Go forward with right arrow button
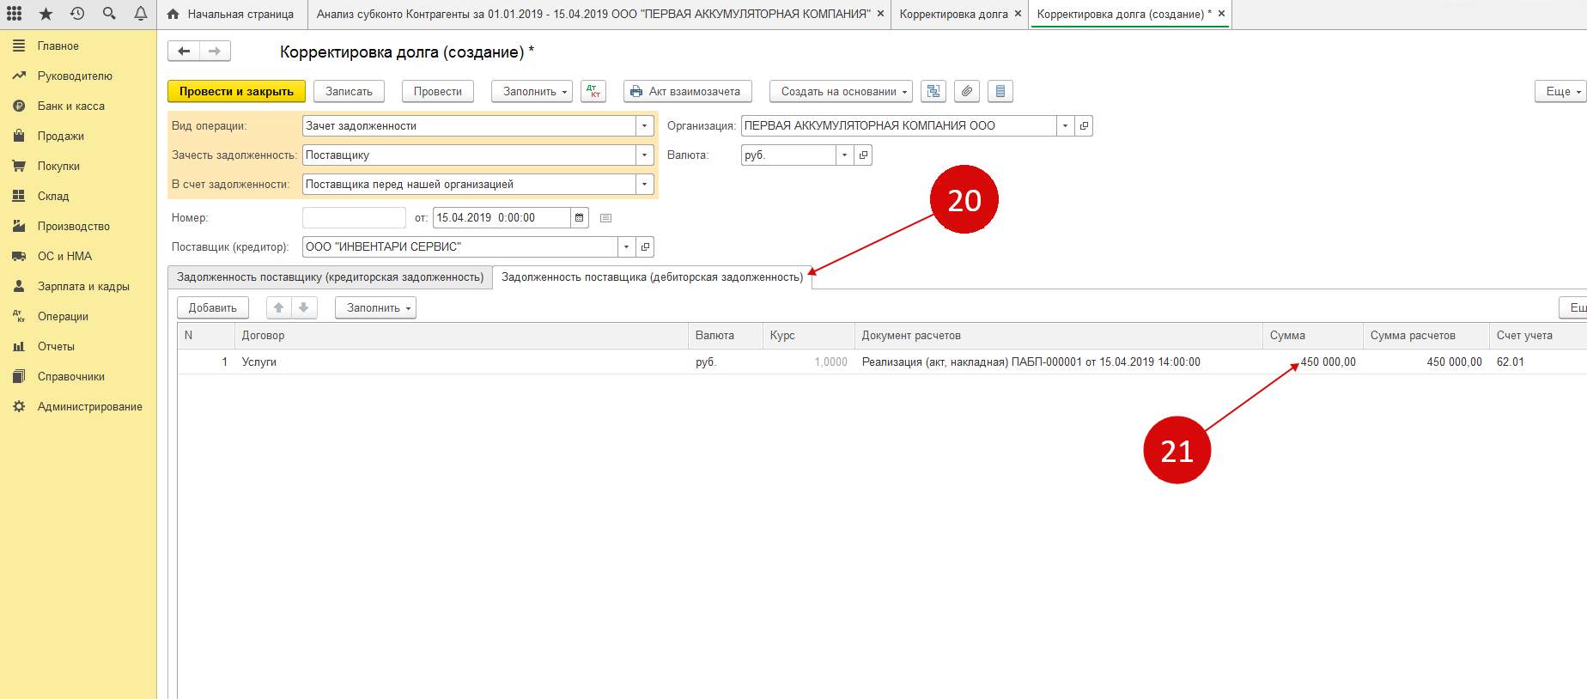Image resolution: width=1587 pixels, height=699 pixels. (x=215, y=52)
